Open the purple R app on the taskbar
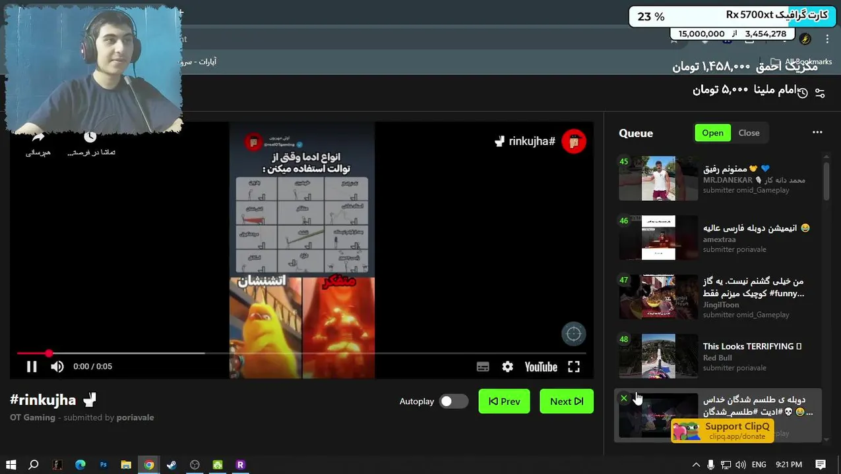Screen dimensions: 841x474 pos(240,465)
